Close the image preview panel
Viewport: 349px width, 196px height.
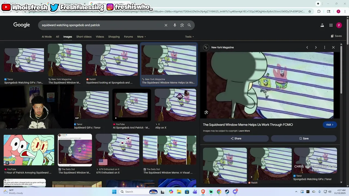click(333, 47)
